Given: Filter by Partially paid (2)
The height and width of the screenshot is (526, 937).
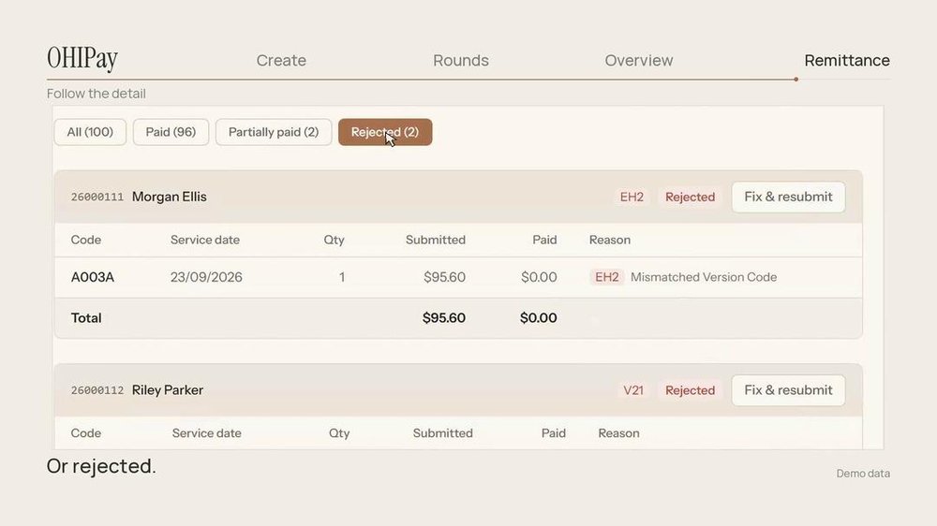Looking at the screenshot, I should pos(273,132).
